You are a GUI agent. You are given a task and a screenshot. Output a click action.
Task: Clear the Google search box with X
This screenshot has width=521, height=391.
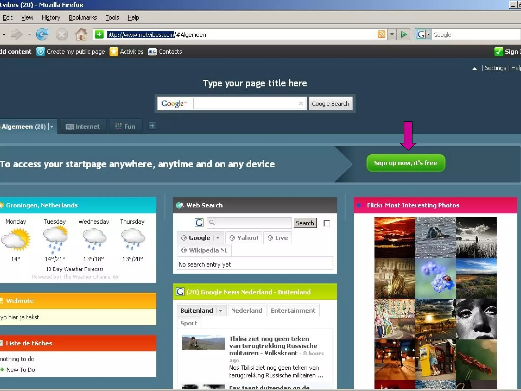click(301, 103)
